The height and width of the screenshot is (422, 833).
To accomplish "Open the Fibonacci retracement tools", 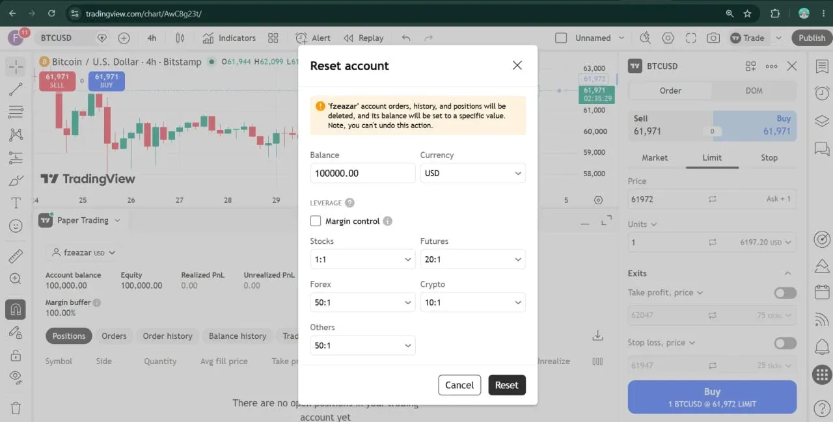I will point(16,112).
